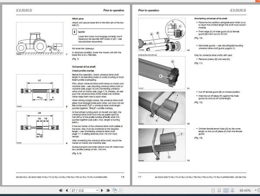
Task: Click the 'Universal drive shaft' heading
Action: 84,67
